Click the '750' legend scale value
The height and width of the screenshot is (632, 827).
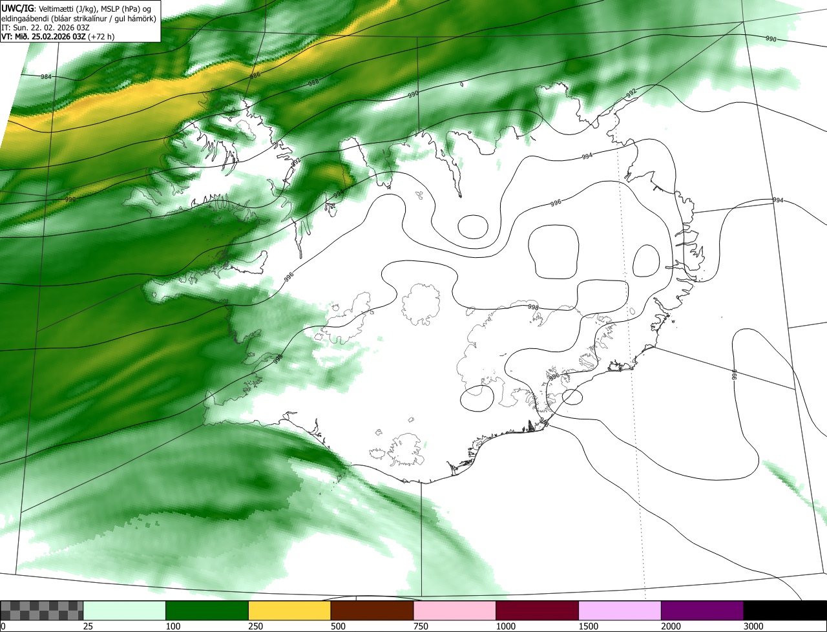421,626
